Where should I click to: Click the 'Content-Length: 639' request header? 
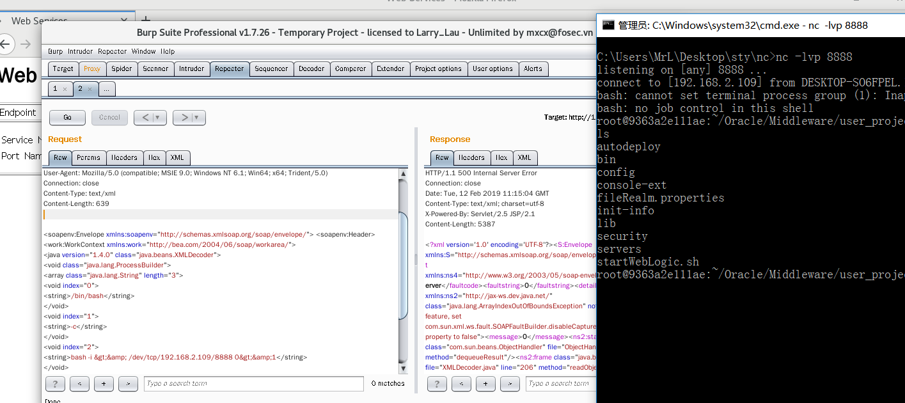[76, 203]
